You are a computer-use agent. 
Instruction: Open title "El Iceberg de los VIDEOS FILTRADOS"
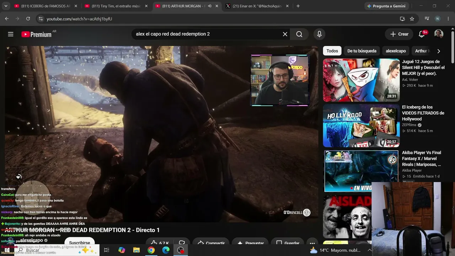point(423,113)
